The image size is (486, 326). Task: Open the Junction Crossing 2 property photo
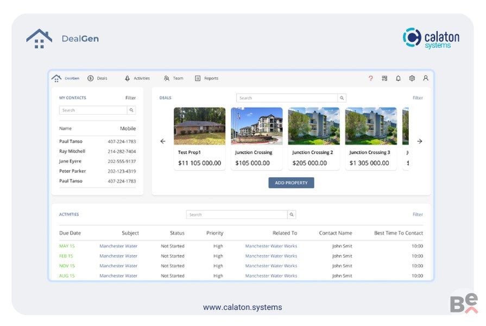314,126
